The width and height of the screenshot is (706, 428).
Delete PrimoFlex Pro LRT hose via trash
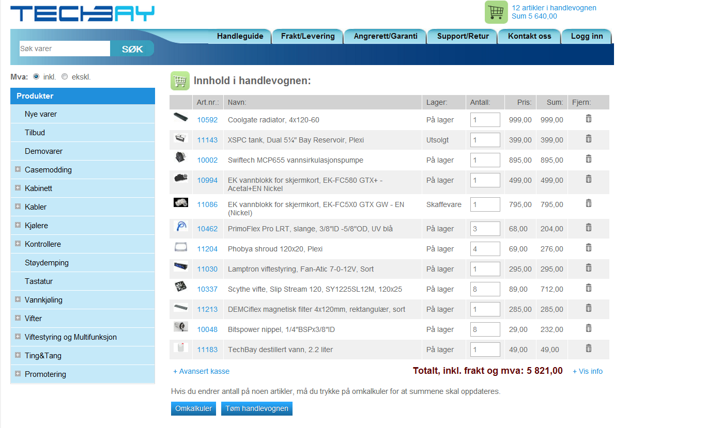click(588, 228)
